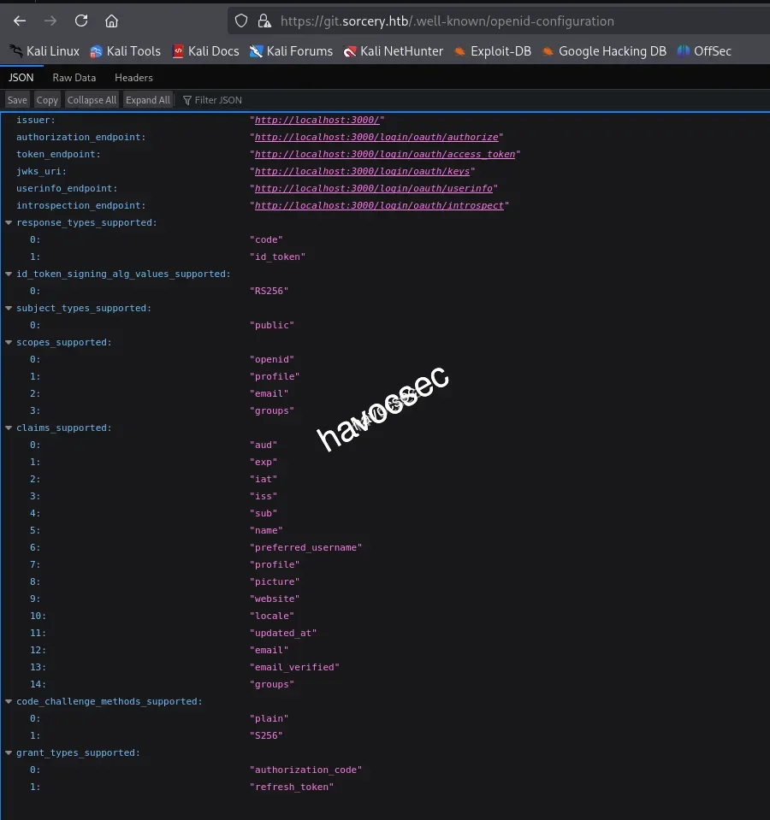Collapse the scopes_supported array

(8, 342)
